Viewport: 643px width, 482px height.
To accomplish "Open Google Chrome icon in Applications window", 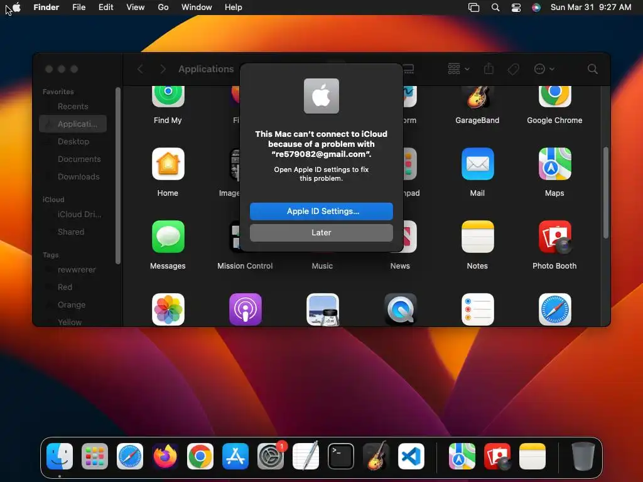I will point(554,97).
